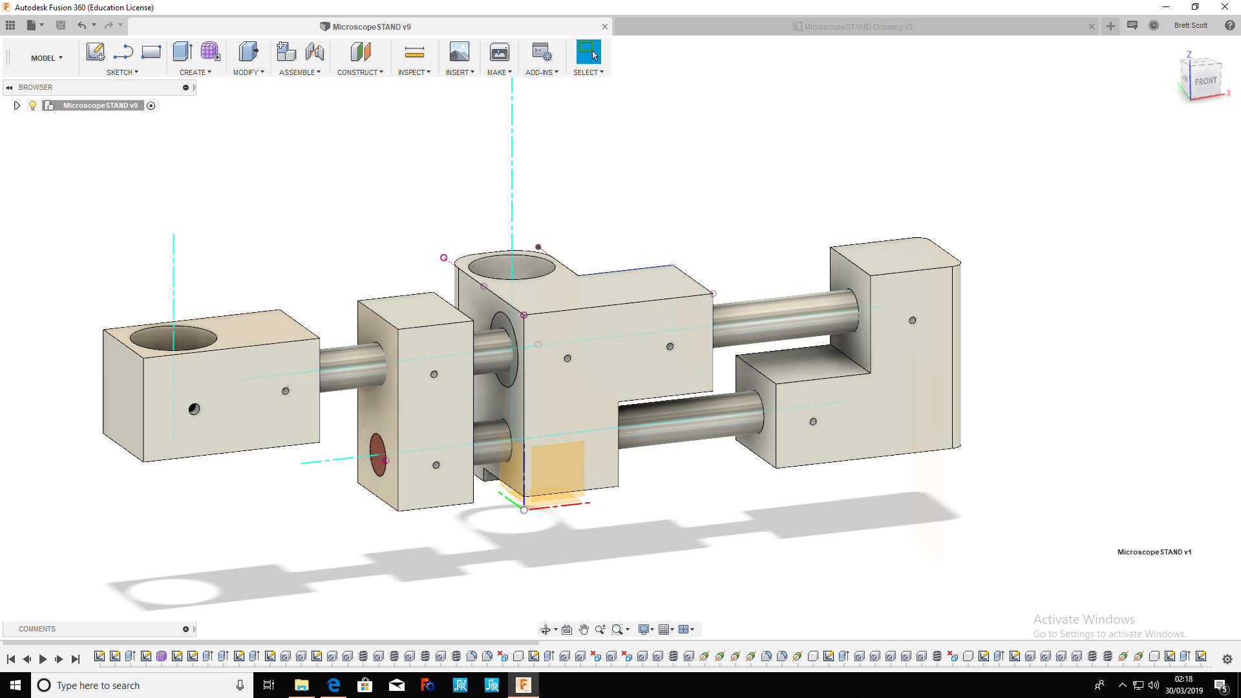Click the Create Sketch icon
This screenshot has width=1241, height=698.
point(95,52)
